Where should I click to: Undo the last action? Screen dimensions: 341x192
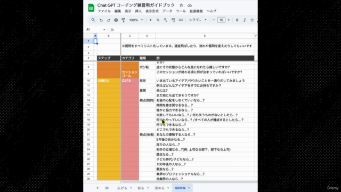pos(101,20)
